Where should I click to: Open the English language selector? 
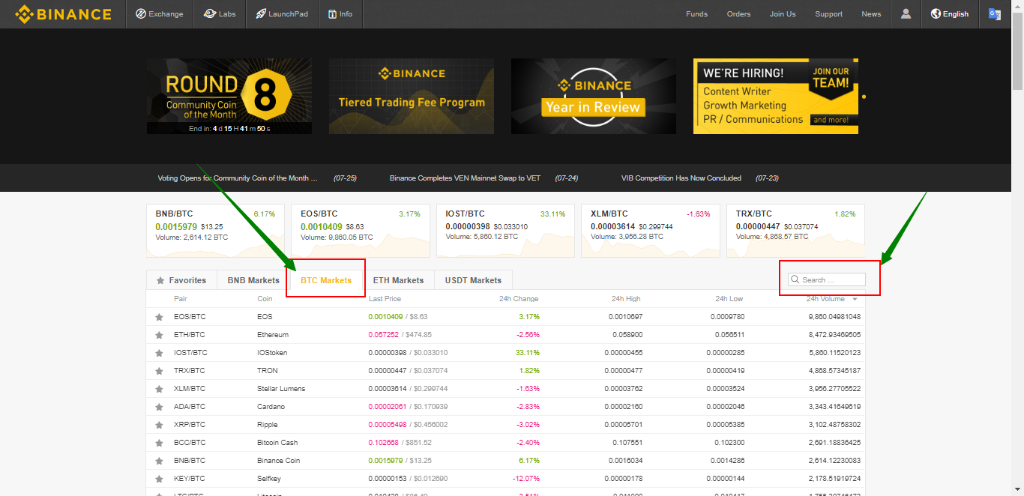point(950,13)
